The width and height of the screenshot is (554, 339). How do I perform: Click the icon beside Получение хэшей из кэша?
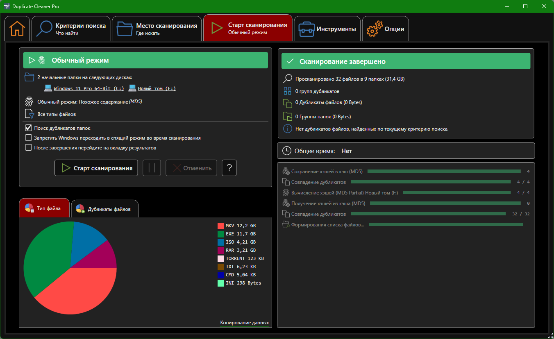point(286,203)
